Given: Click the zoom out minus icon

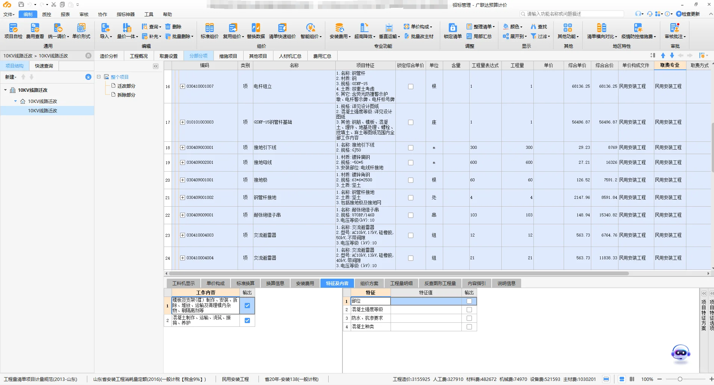Looking at the screenshot, I should pyautogui.click(x=660, y=379).
